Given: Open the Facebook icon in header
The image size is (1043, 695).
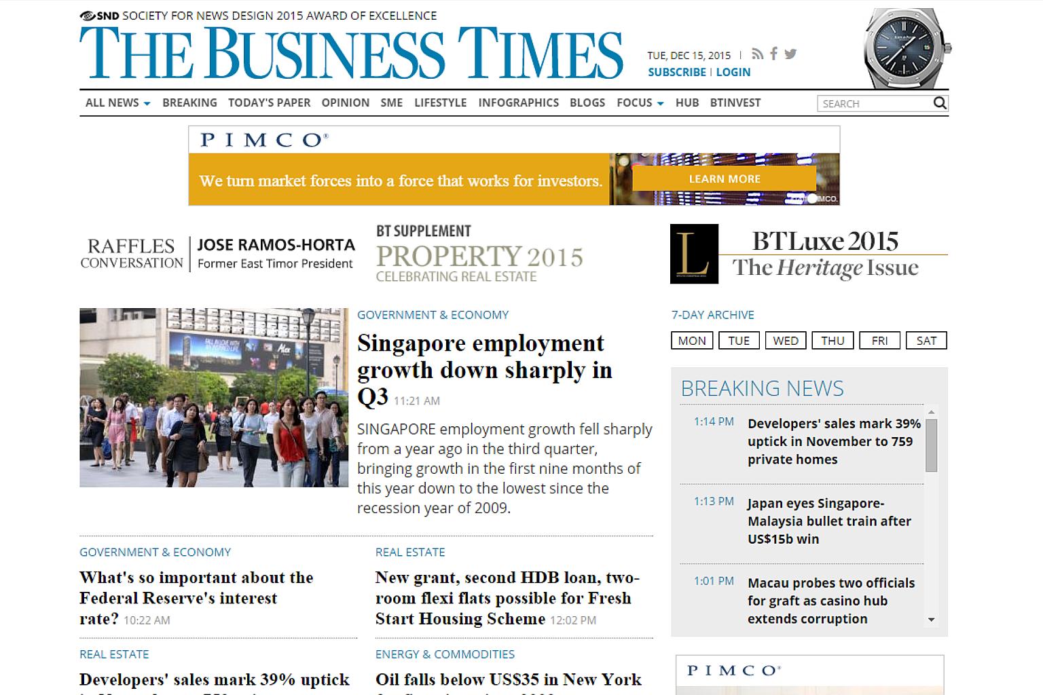Looking at the screenshot, I should coord(773,54).
